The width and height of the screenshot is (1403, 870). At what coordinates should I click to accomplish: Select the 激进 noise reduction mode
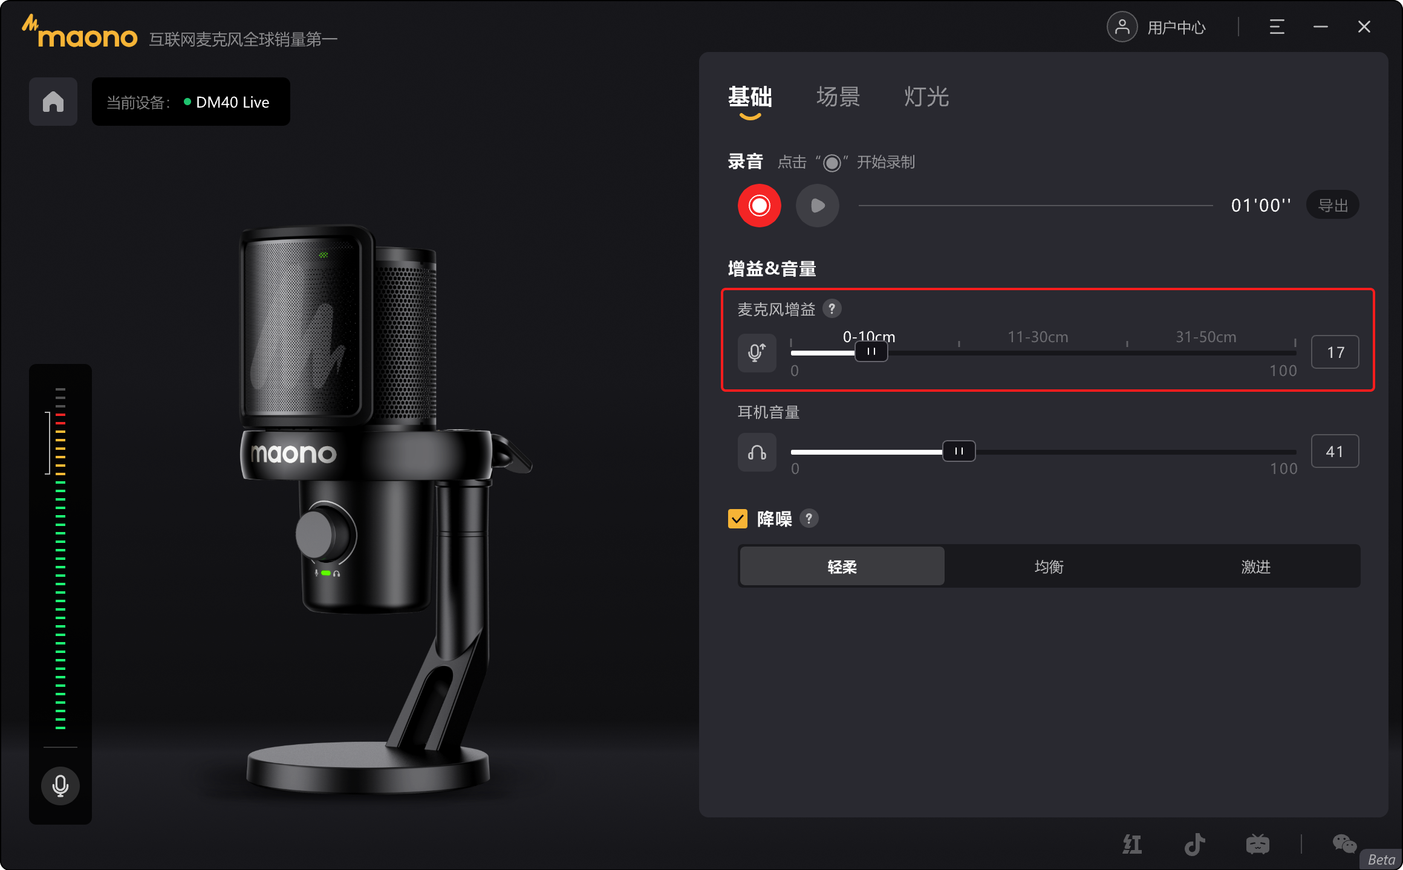1256,566
